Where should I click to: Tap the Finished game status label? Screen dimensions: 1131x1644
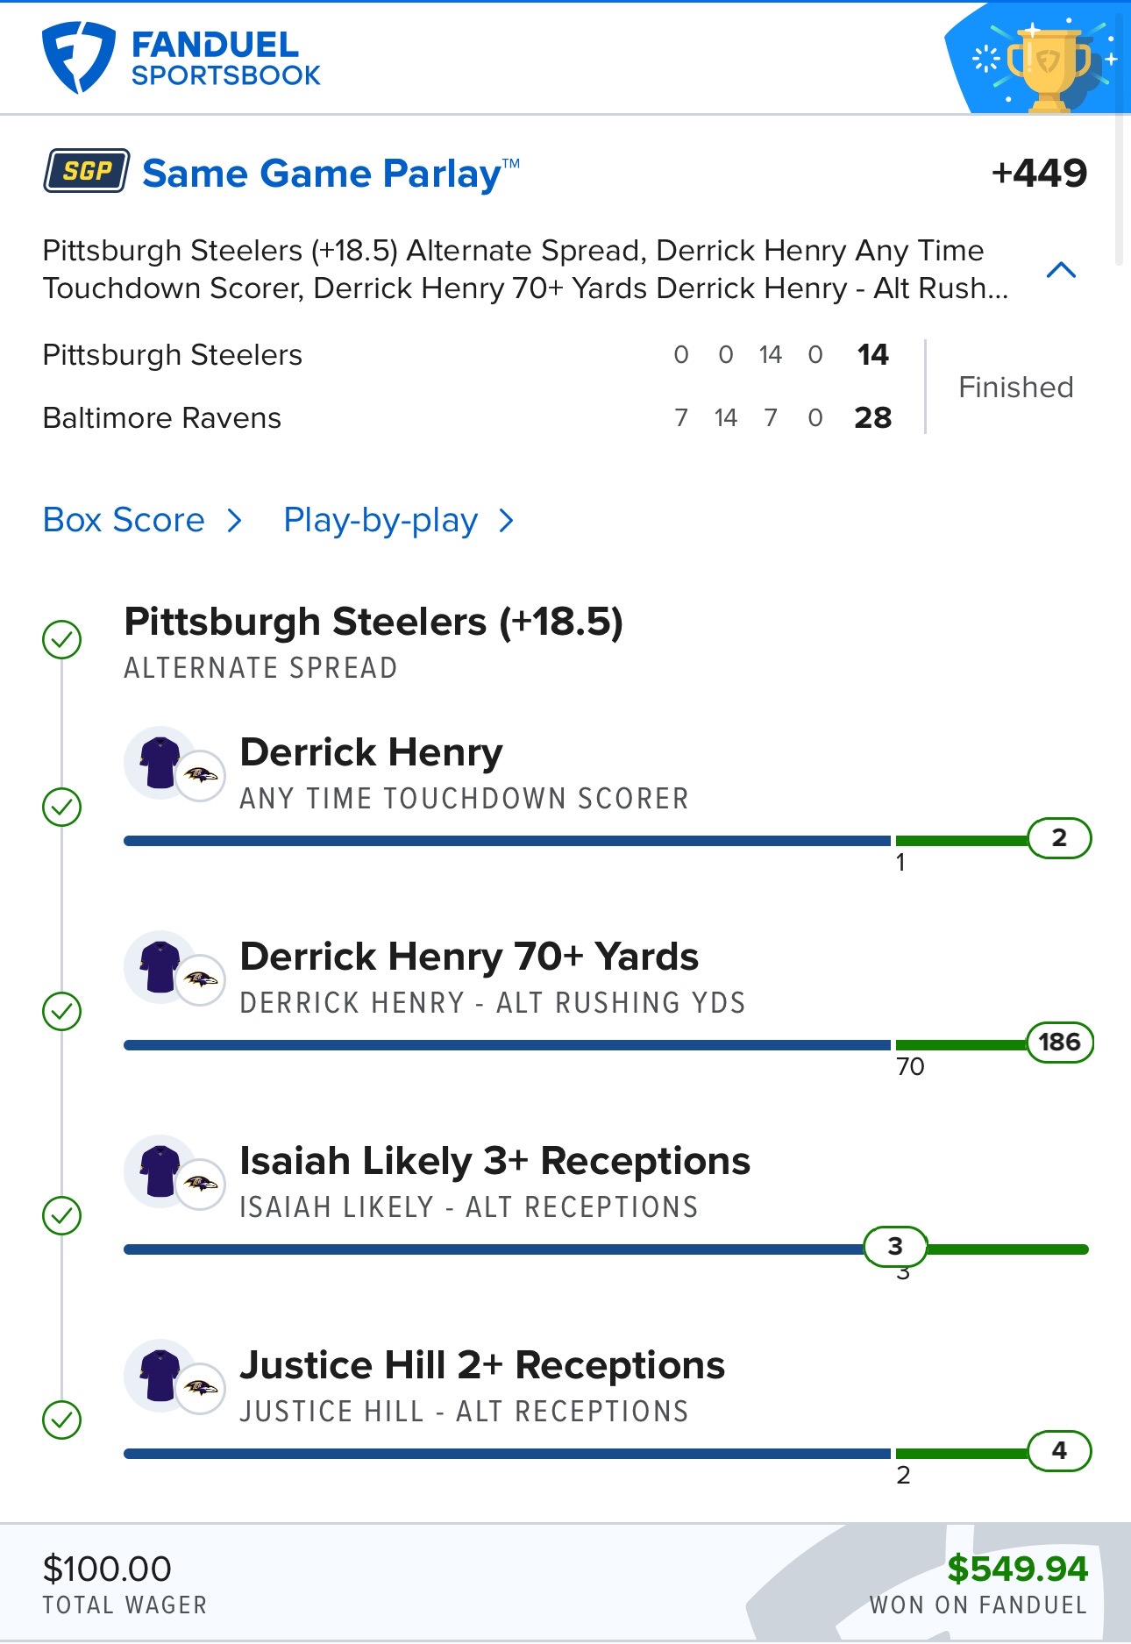[1015, 387]
